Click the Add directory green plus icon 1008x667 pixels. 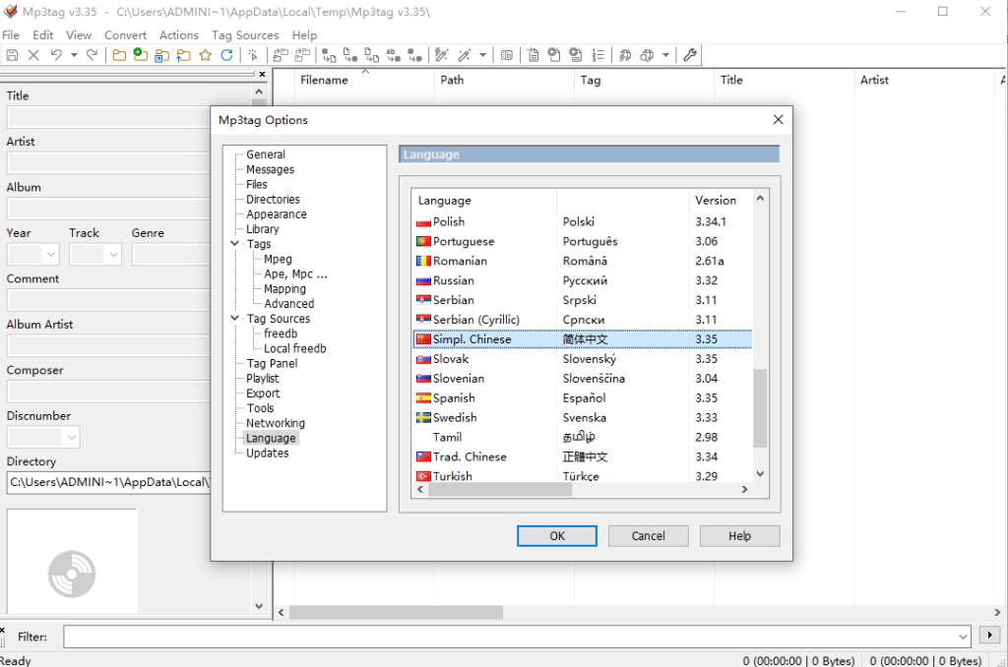(140, 55)
